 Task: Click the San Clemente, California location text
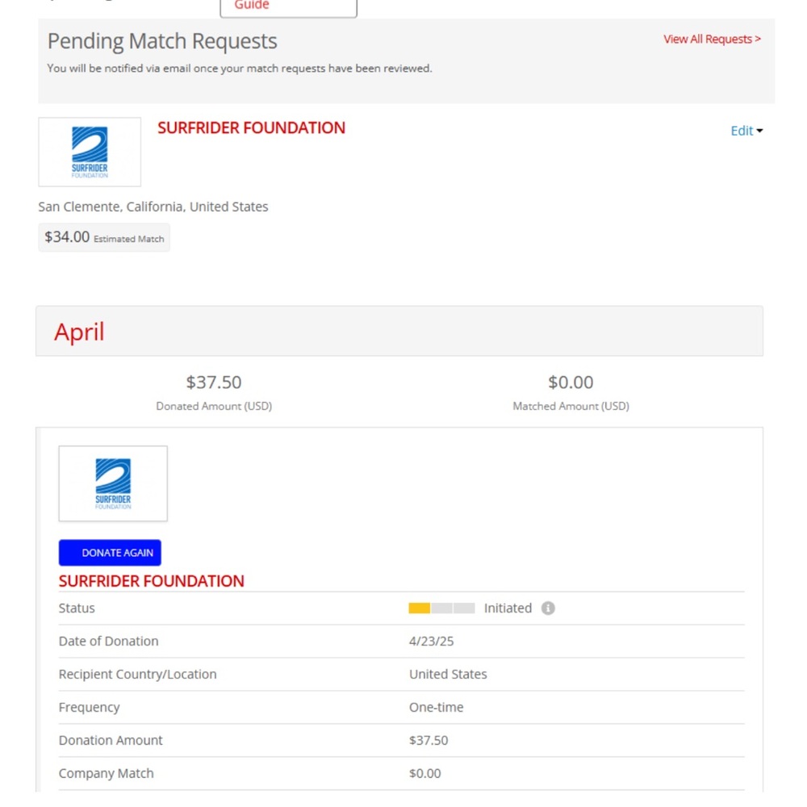click(x=153, y=207)
